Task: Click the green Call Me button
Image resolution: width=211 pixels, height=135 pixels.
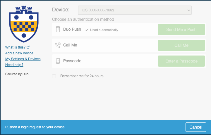Action: click(x=181, y=45)
